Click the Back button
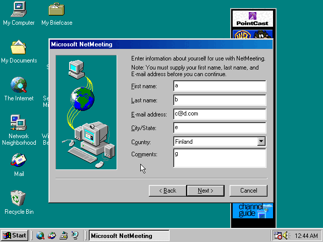The height and width of the screenshot is (242, 323). [168, 191]
